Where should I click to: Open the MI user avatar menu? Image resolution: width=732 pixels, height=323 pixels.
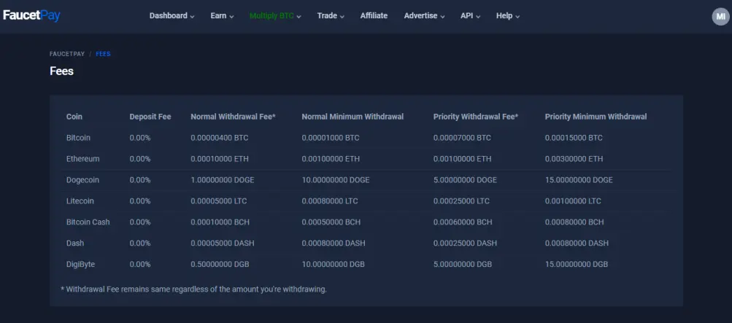point(720,16)
